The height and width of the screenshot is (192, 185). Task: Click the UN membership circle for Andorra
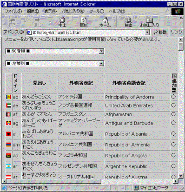[x=173, y=97]
